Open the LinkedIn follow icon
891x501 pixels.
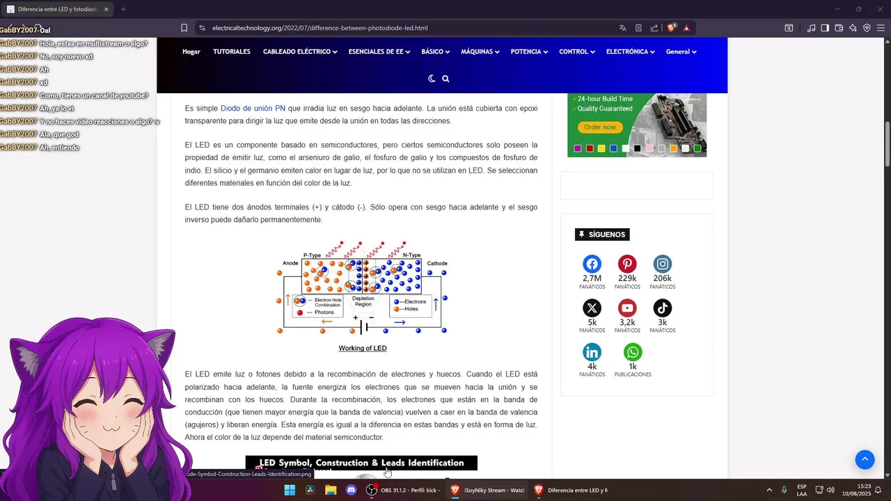point(592,351)
